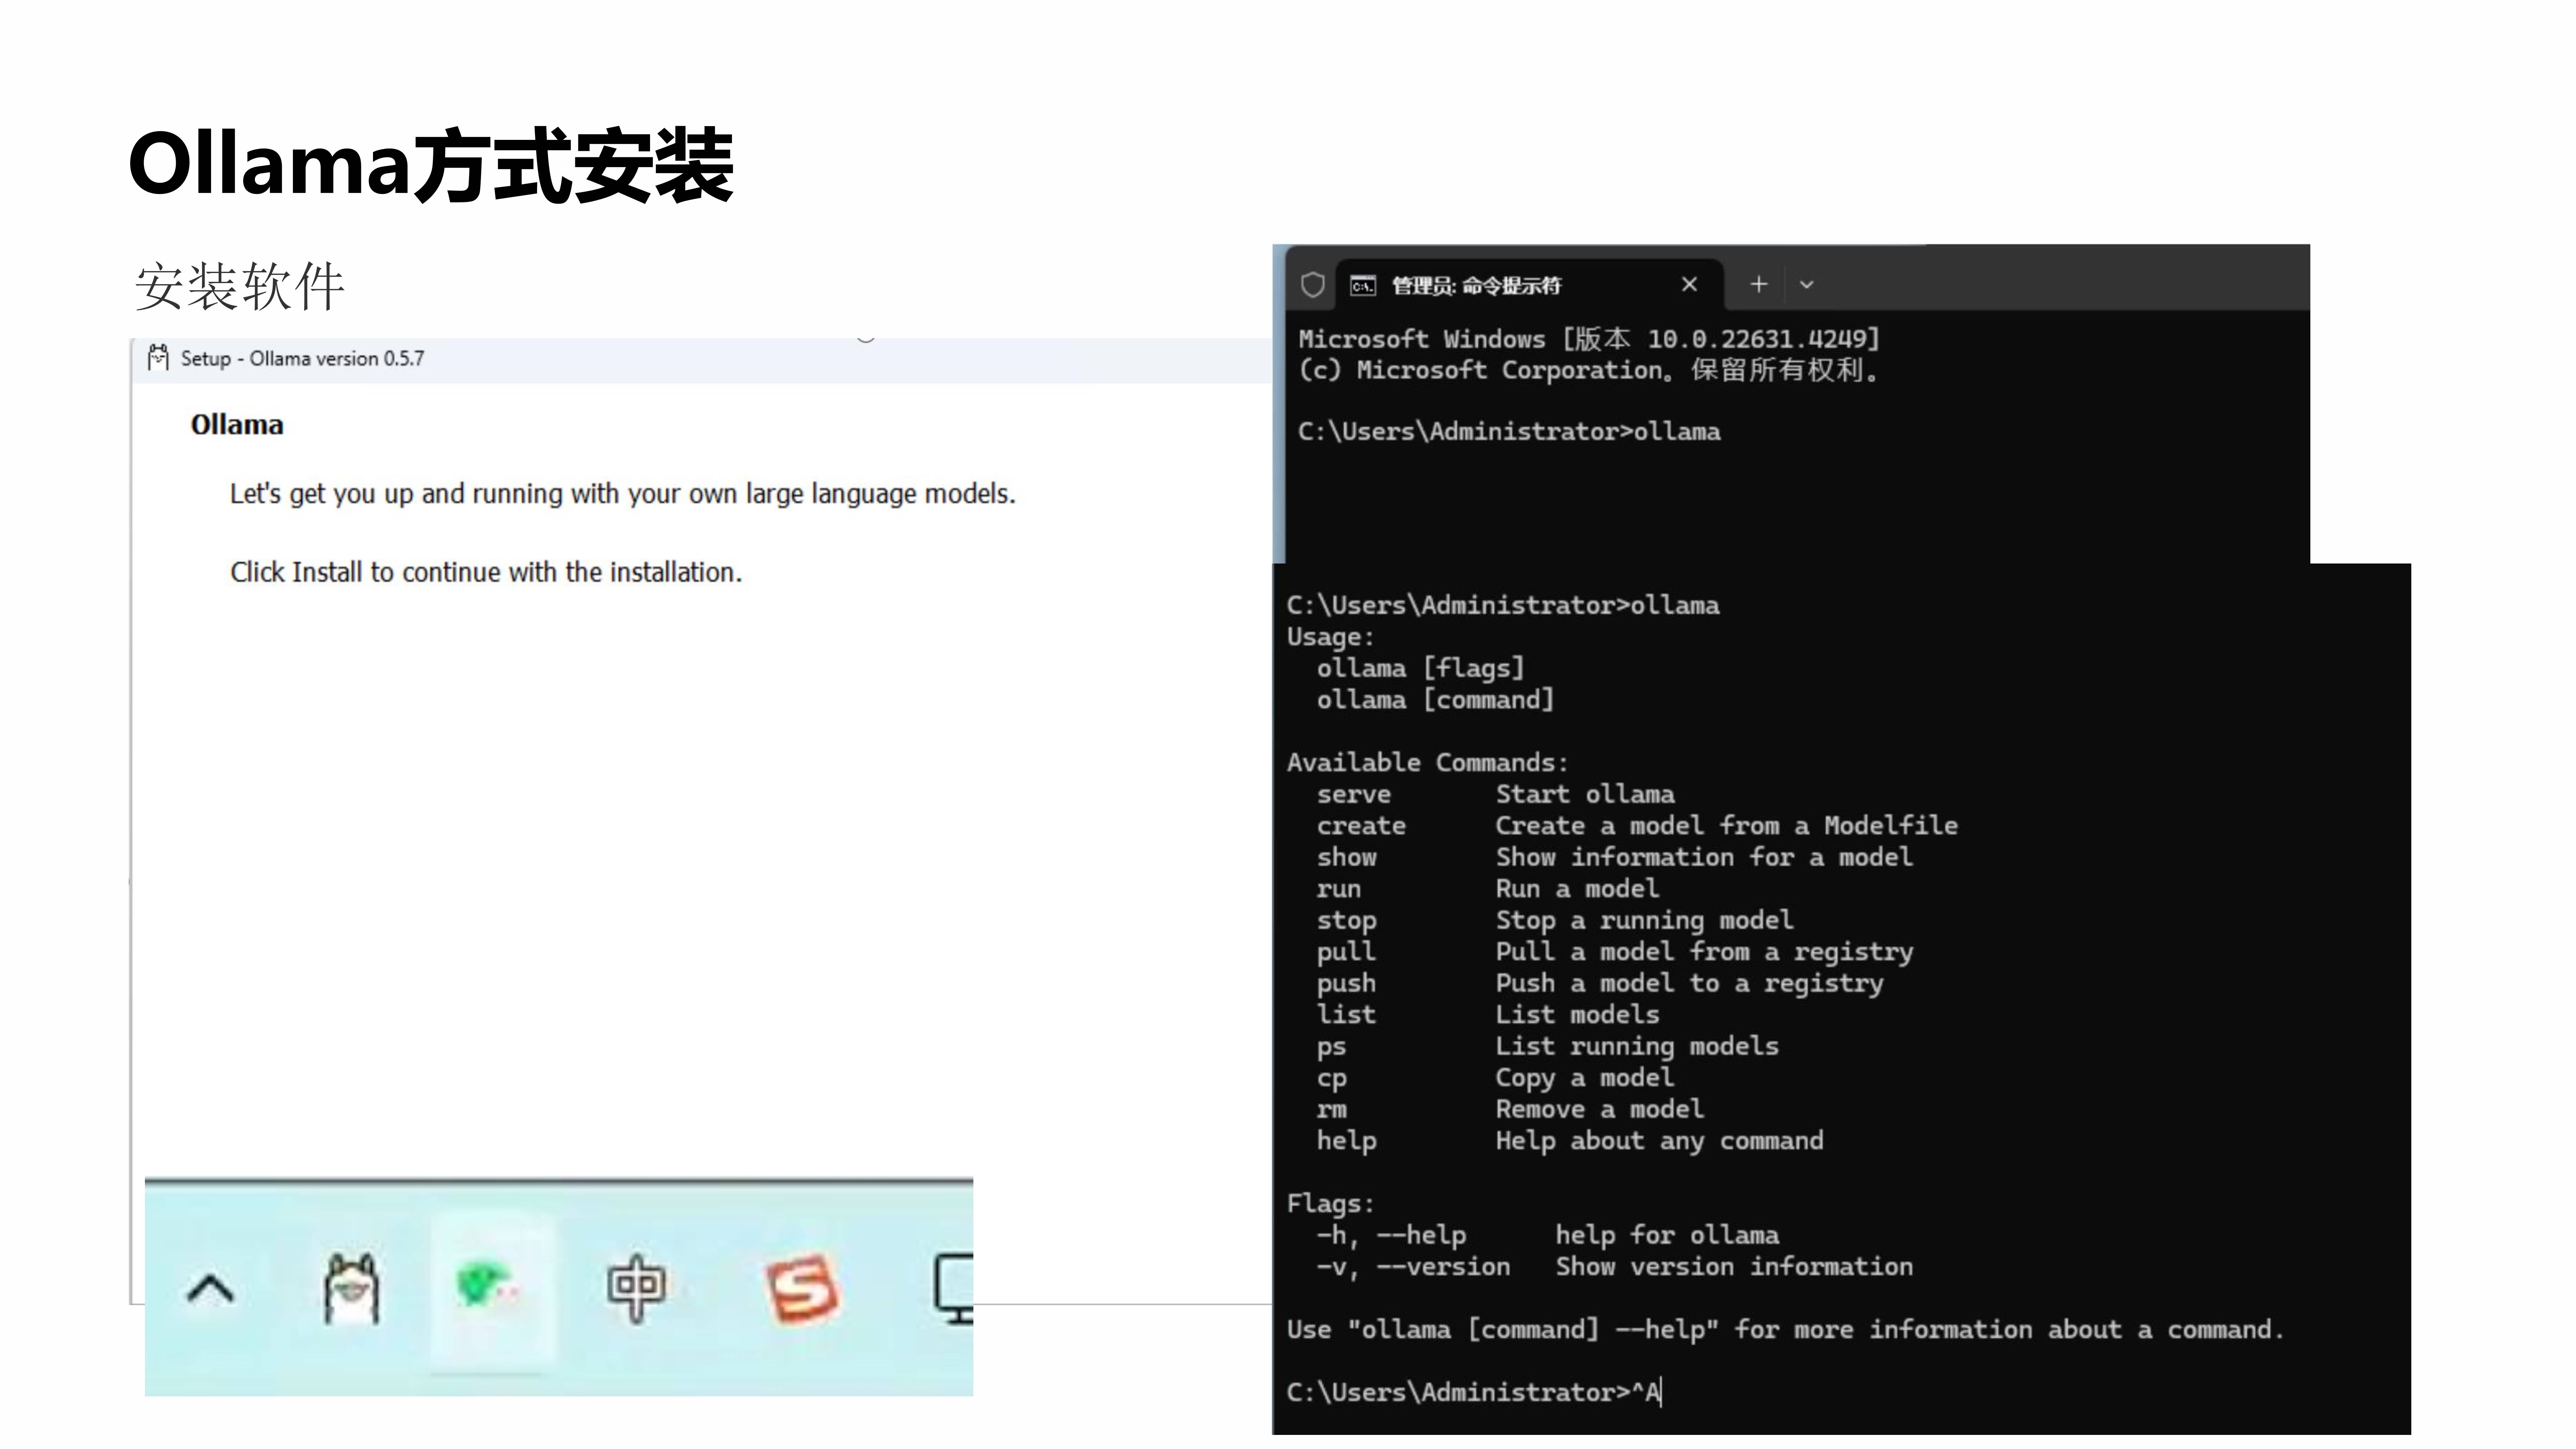Click the Ollama方式安装 slide title
The width and height of the screenshot is (2576, 1449).
(431, 166)
